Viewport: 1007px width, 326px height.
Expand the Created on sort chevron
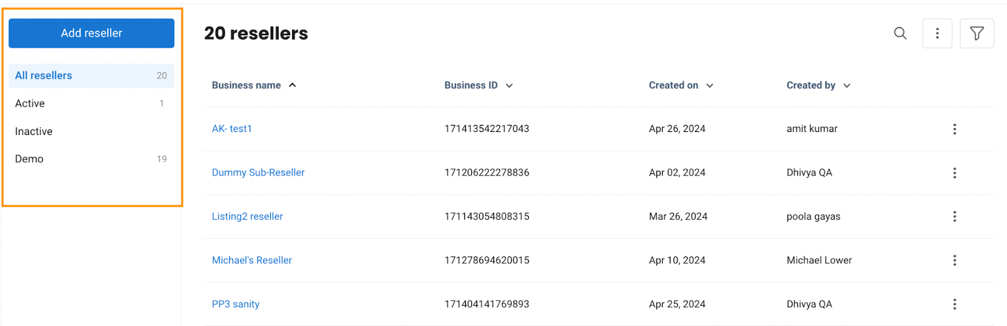(x=710, y=85)
